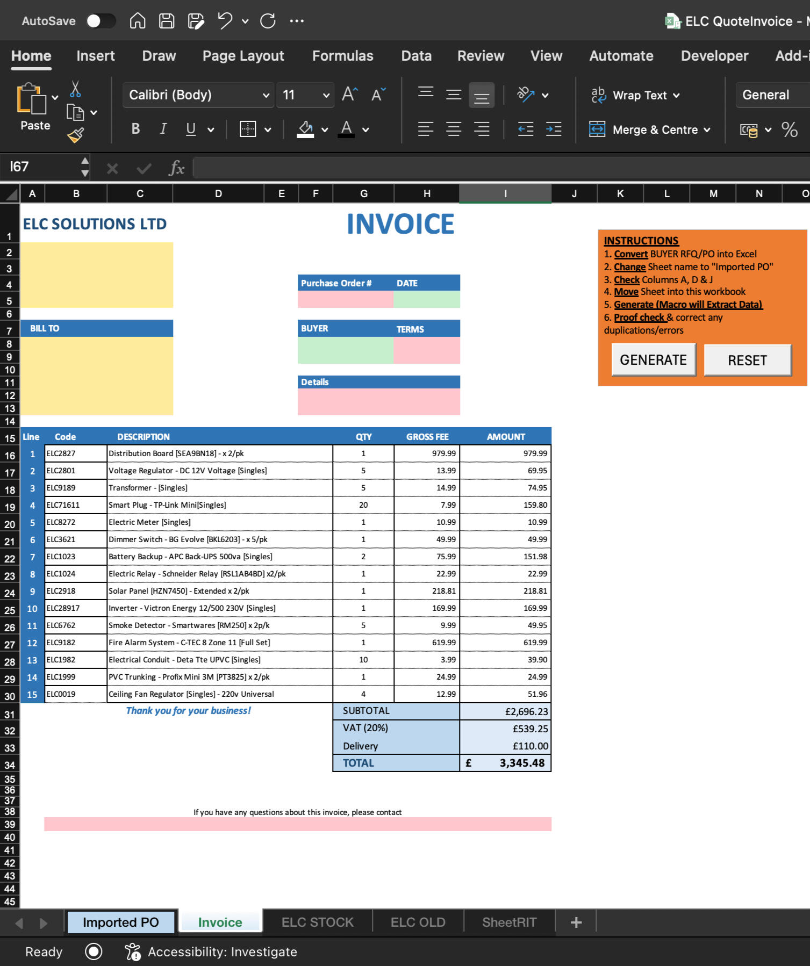Click the Format Painter brush icon
The height and width of the screenshot is (966, 810).
[x=75, y=135]
